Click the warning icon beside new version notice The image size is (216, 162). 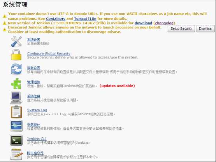coord(5,23)
